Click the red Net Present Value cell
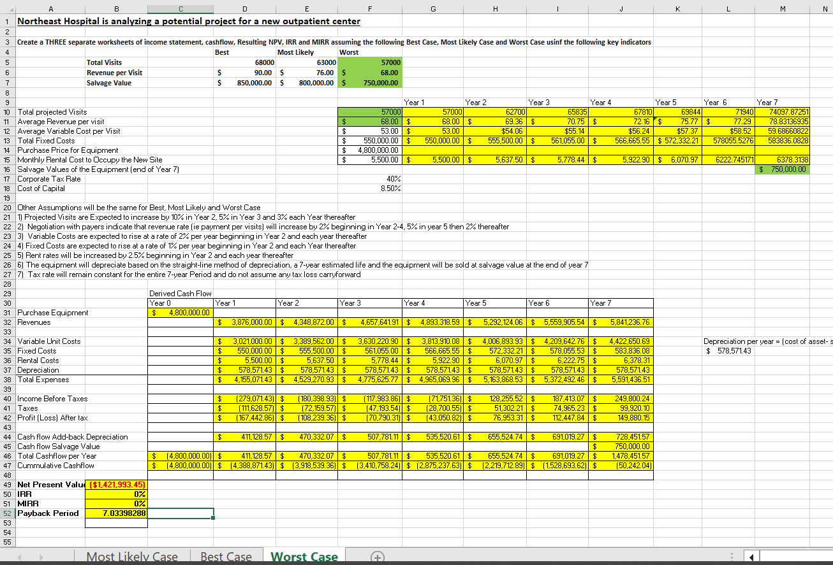Screen dimensions: 833x565 116,485
